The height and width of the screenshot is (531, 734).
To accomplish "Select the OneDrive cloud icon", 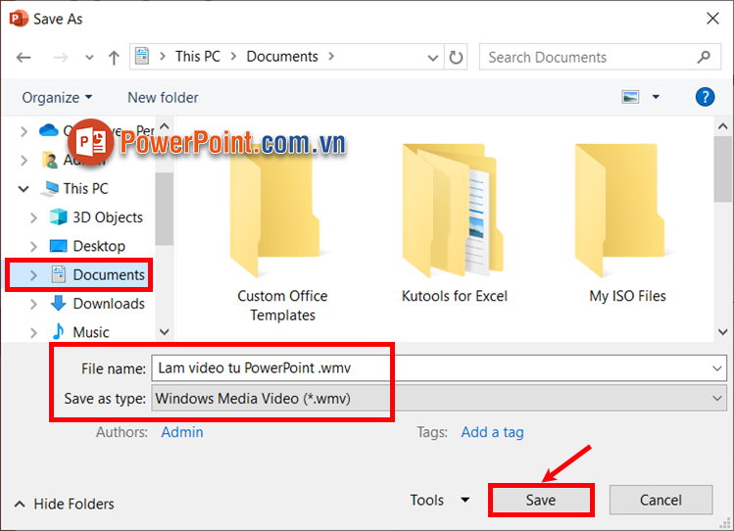I will 49,129.
